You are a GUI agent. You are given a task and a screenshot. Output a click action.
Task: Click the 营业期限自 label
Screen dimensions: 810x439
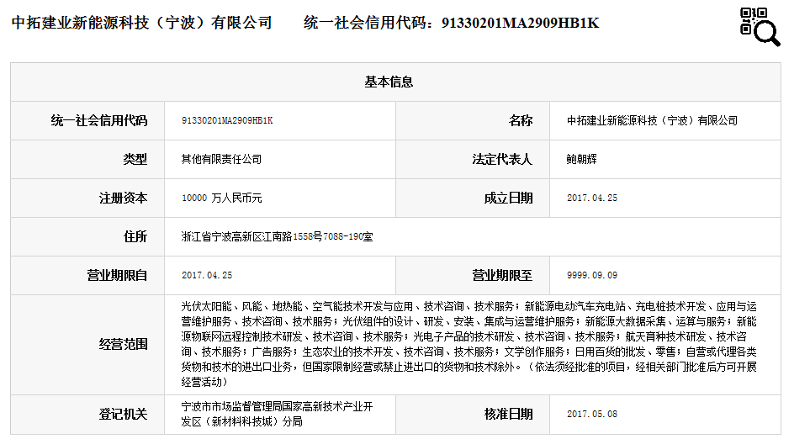pyautogui.click(x=117, y=276)
